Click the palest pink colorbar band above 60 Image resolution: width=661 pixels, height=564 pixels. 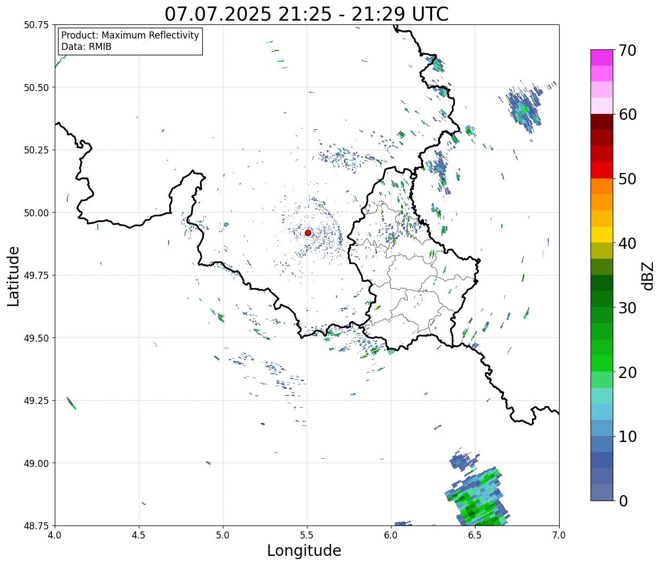(x=601, y=106)
